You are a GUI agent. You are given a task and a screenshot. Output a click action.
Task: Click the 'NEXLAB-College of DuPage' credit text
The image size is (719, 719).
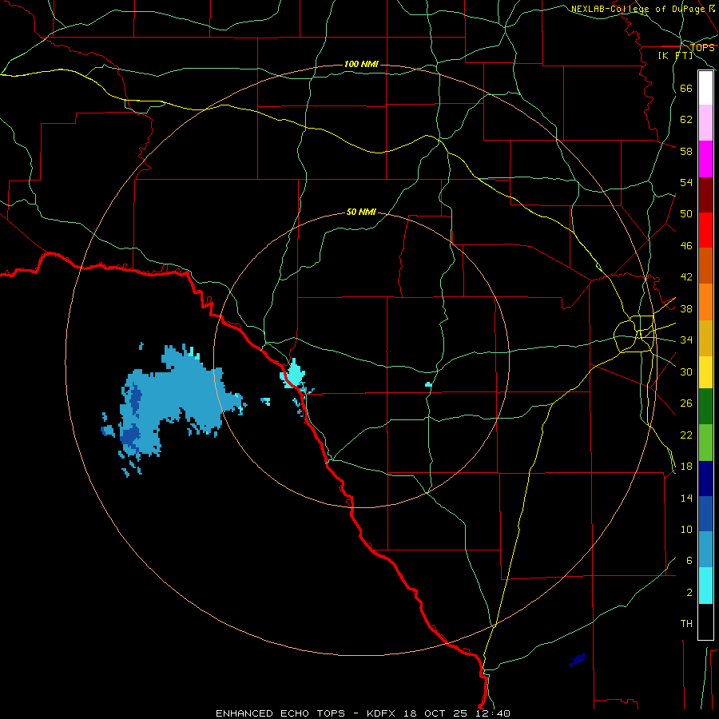(x=638, y=9)
